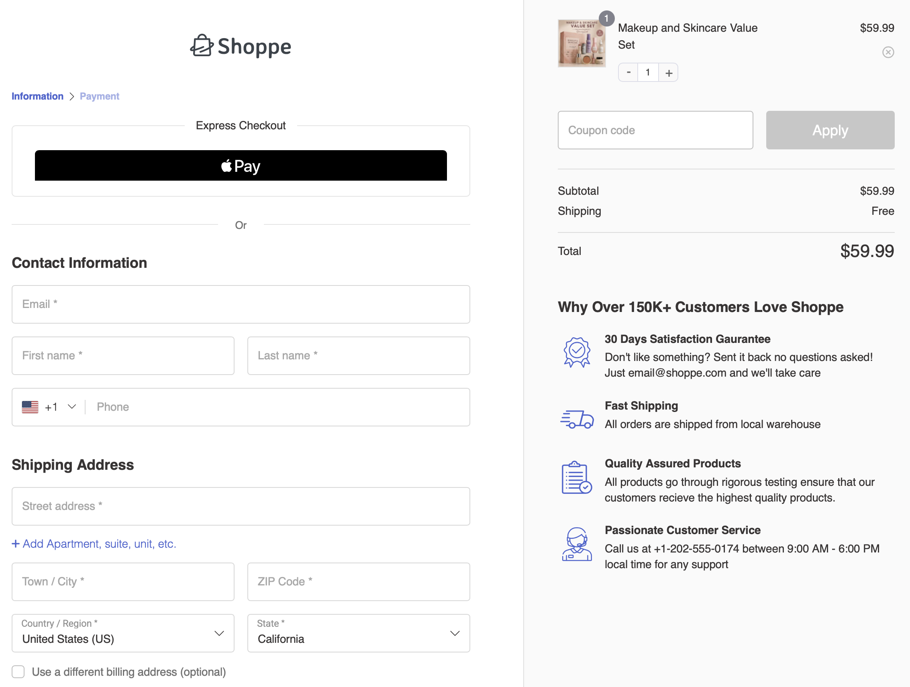Open the Country / Region dropdown
910x687 pixels.
(123, 633)
